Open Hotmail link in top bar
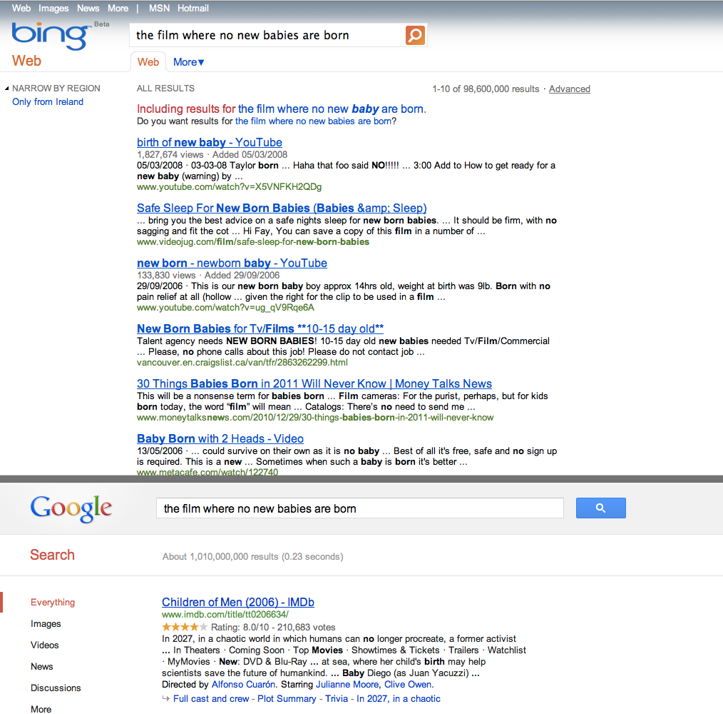Image resolution: width=723 pixels, height=714 pixels. pyautogui.click(x=193, y=9)
